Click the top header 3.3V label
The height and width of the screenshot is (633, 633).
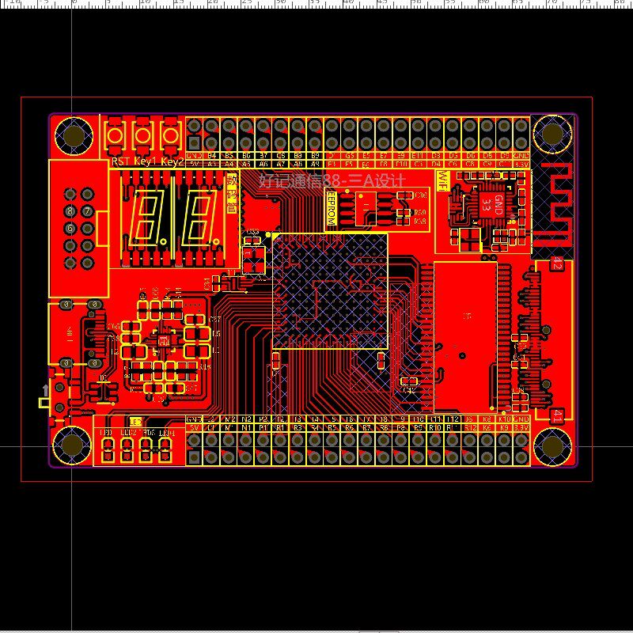click(521, 165)
